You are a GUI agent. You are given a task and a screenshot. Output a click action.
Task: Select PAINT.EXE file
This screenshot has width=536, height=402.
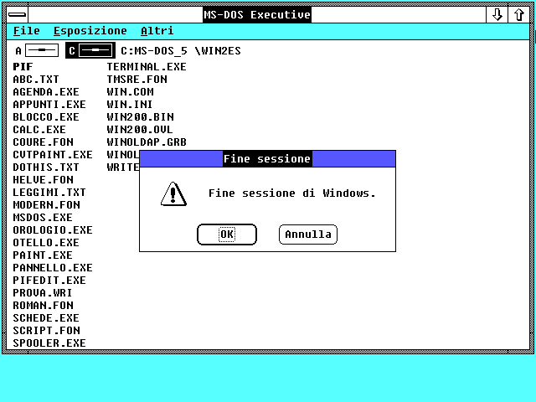click(43, 255)
